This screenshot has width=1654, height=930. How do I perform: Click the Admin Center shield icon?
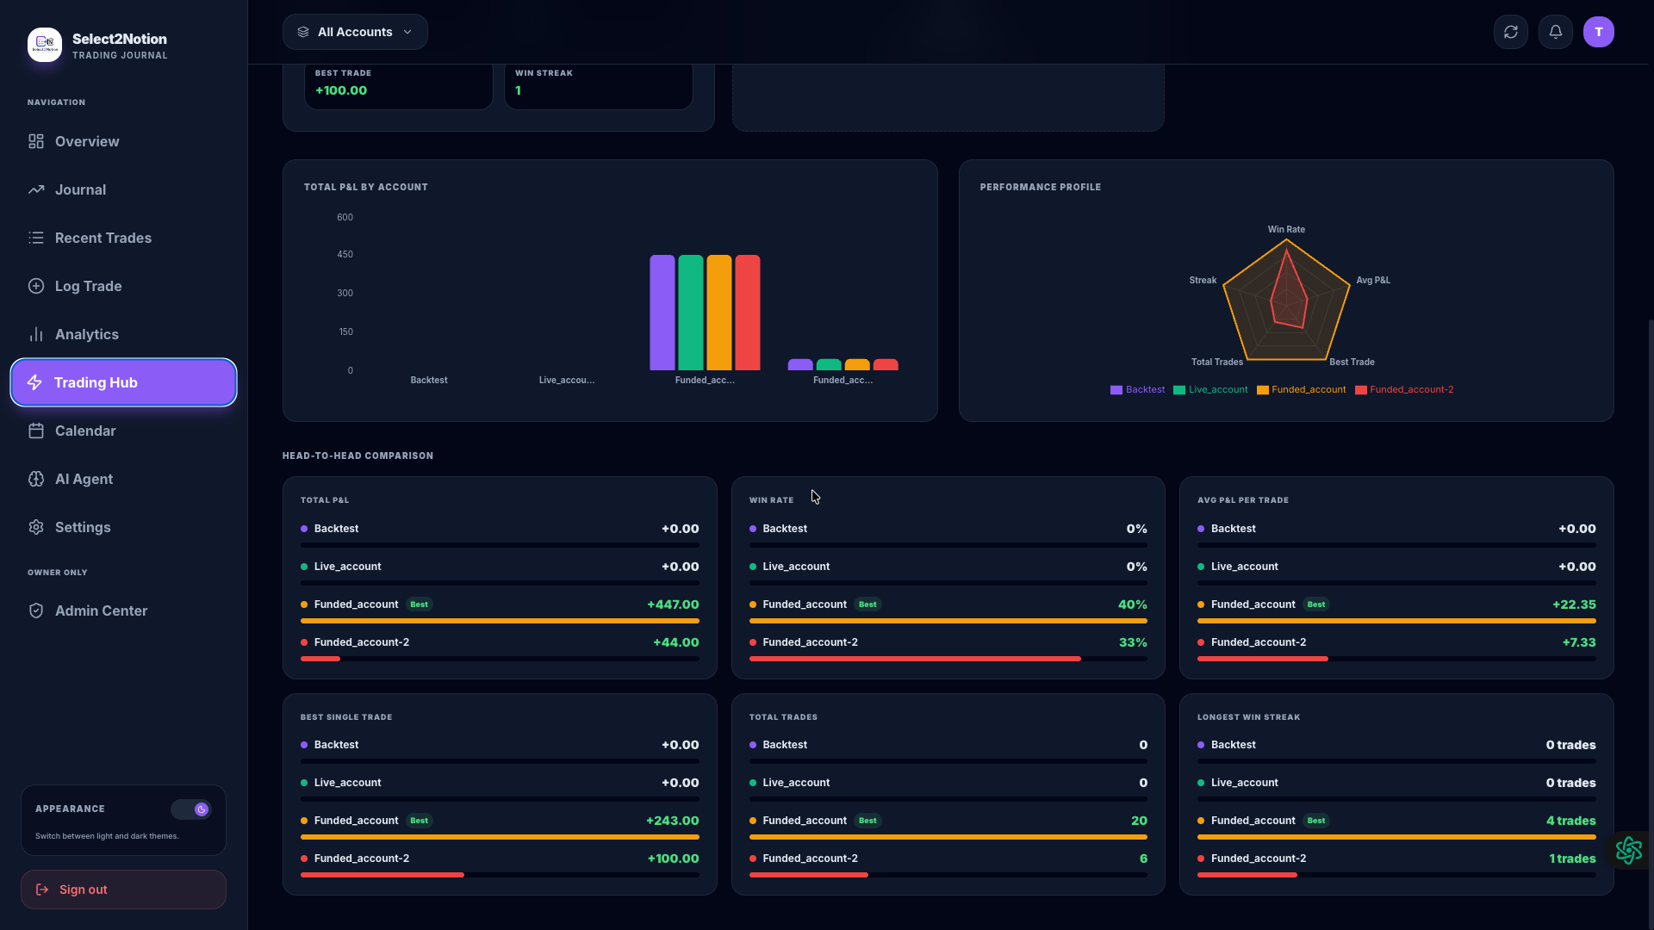(x=36, y=611)
